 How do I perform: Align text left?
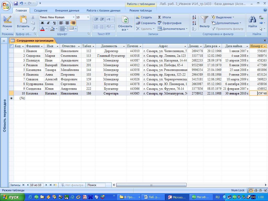pos(61,23)
